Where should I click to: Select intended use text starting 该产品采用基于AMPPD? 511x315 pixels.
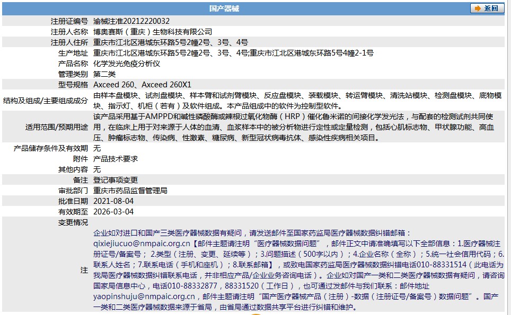point(294,127)
